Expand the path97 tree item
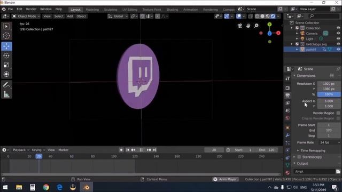 pyautogui.click(x=297, y=50)
